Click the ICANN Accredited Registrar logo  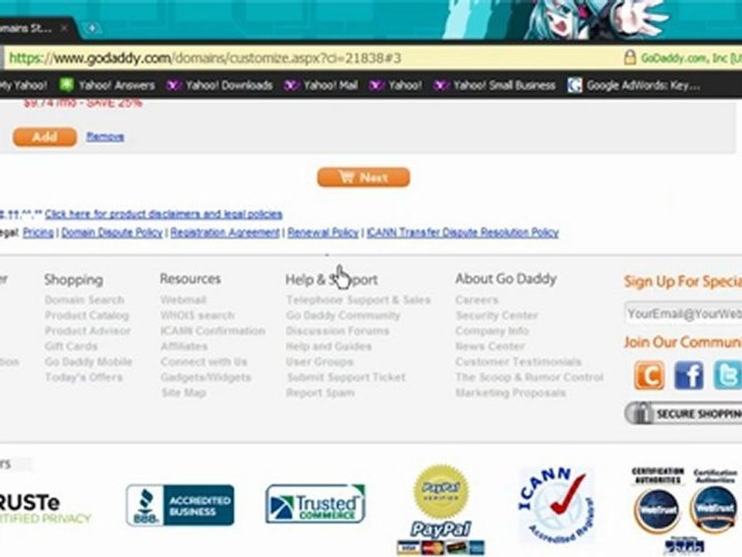pyautogui.click(x=556, y=505)
